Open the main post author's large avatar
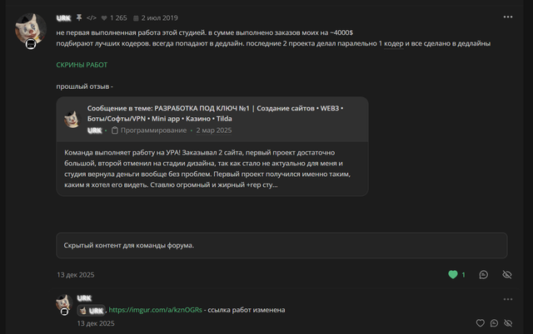The image size is (533, 334). pos(31,28)
